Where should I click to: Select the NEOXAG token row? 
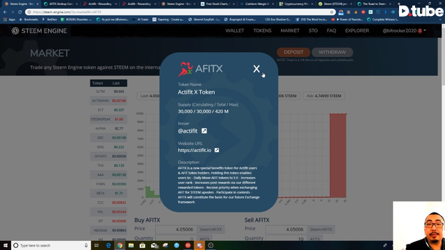(108, 231)
